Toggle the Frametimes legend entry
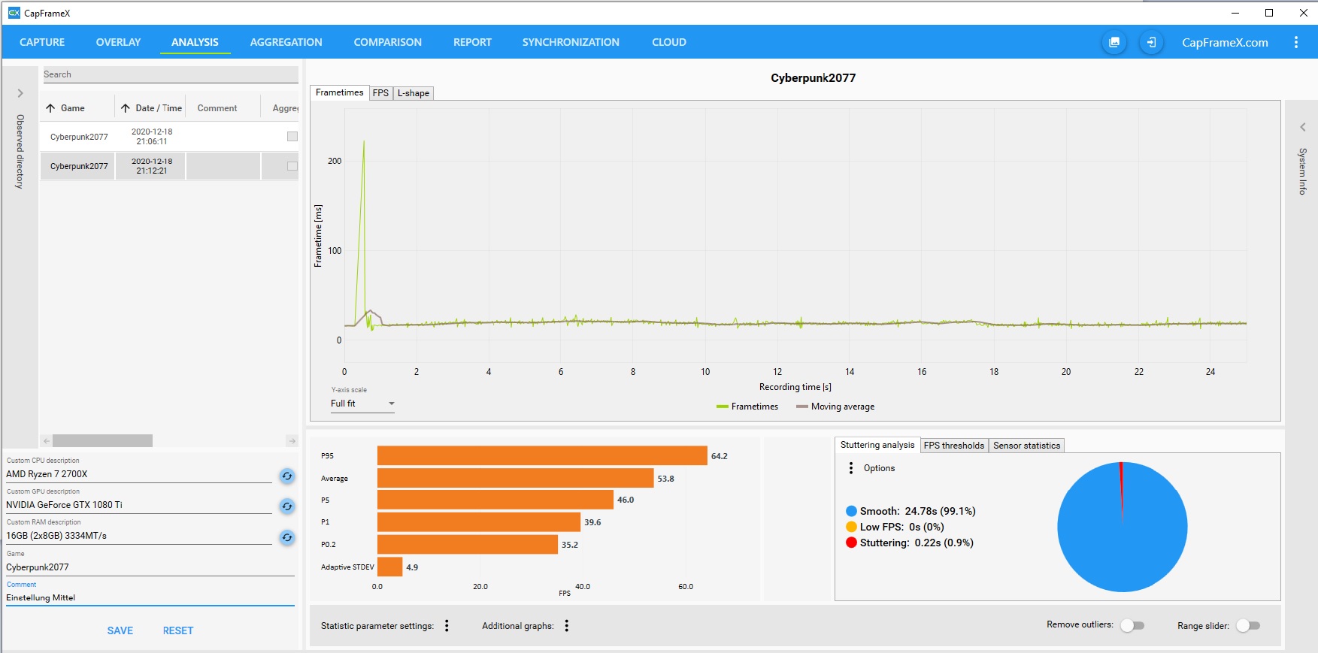The height and width of the screenshot is (653, 1318). [747, 407]
